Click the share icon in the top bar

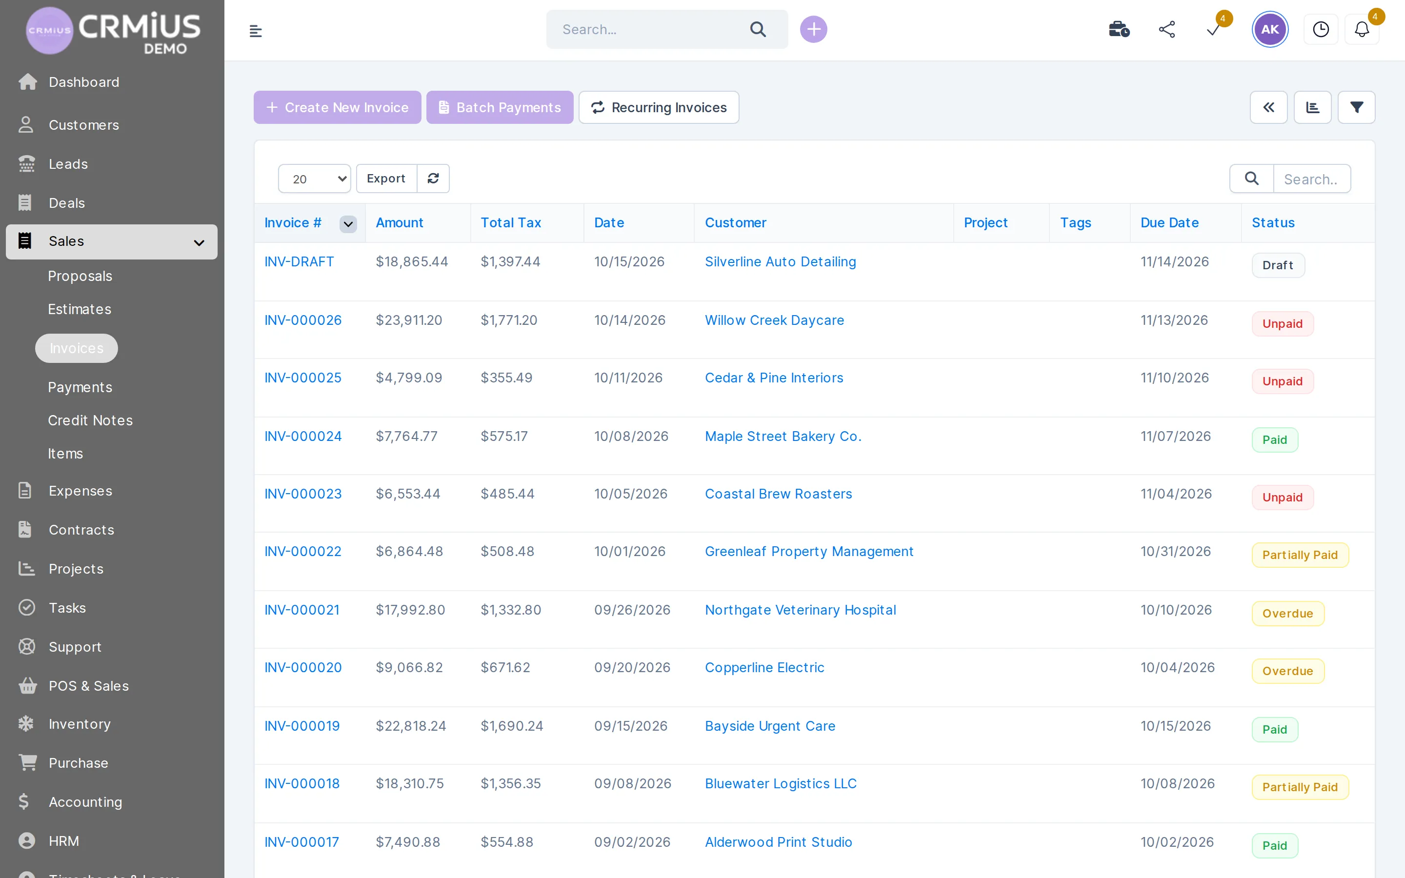coord(1167,29)
